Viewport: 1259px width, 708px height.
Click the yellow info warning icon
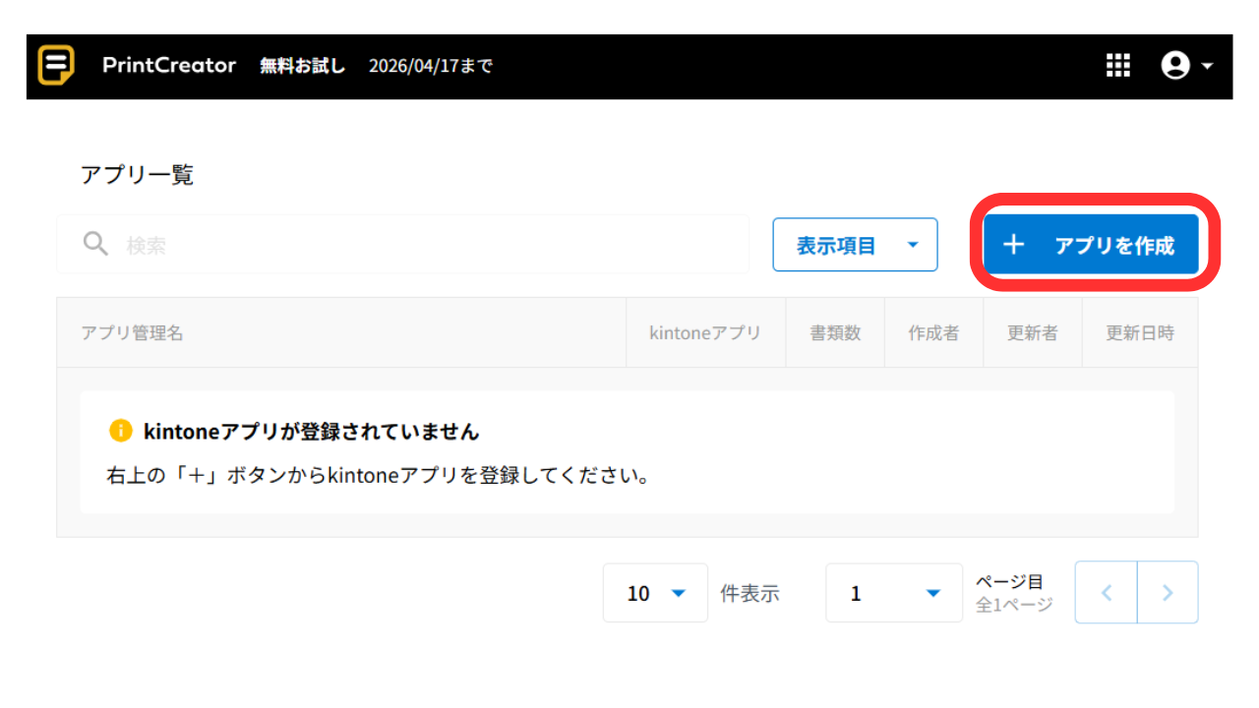120,431
